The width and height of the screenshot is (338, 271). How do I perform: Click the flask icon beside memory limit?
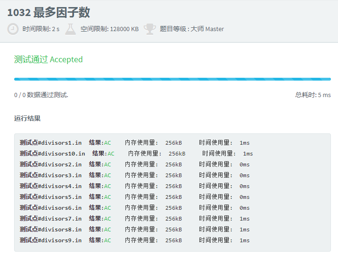point(71,29)
